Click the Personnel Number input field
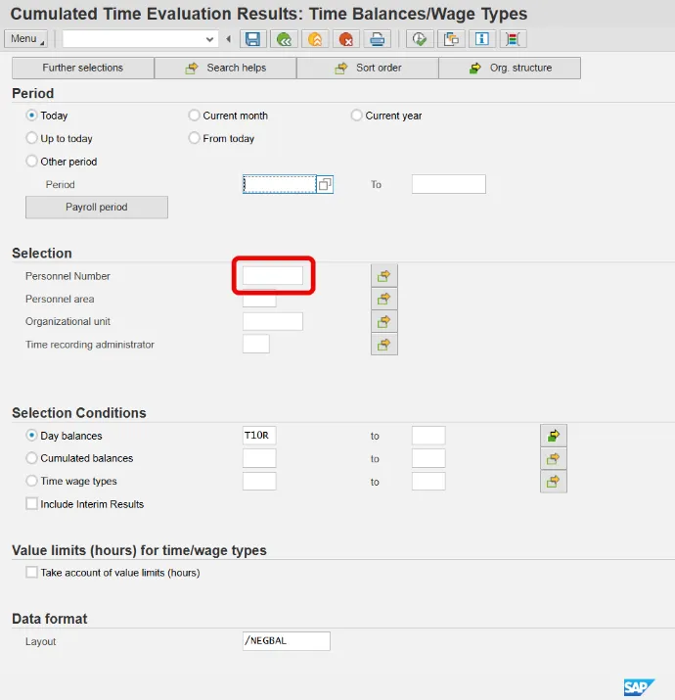Image resolution: width=675 pixels, height=700 pixels. (273, 275)
